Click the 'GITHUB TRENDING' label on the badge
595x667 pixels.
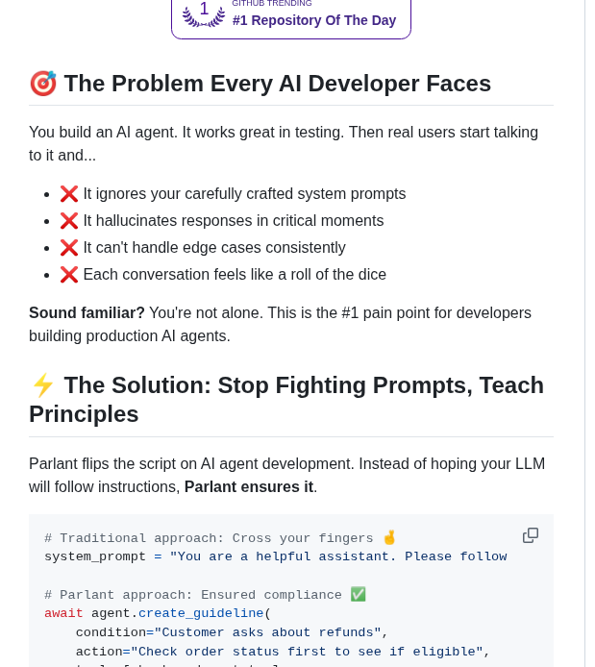272,4
